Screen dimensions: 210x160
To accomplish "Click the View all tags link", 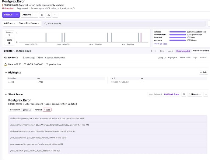I will pyautogui.click(x=161, y=44).
